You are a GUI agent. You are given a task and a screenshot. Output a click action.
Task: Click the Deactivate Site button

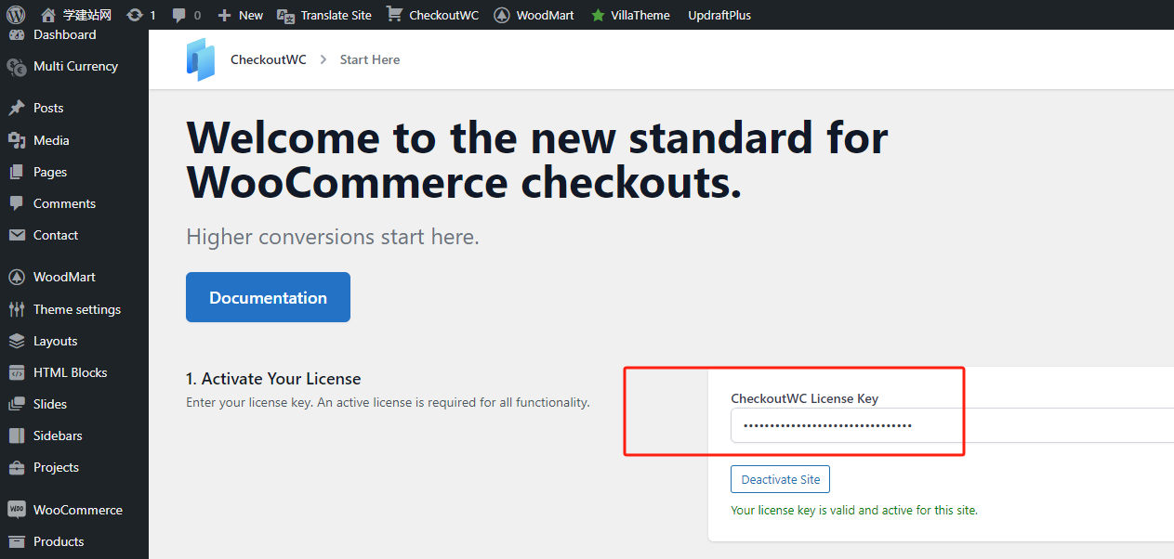[x=781, y=479]
